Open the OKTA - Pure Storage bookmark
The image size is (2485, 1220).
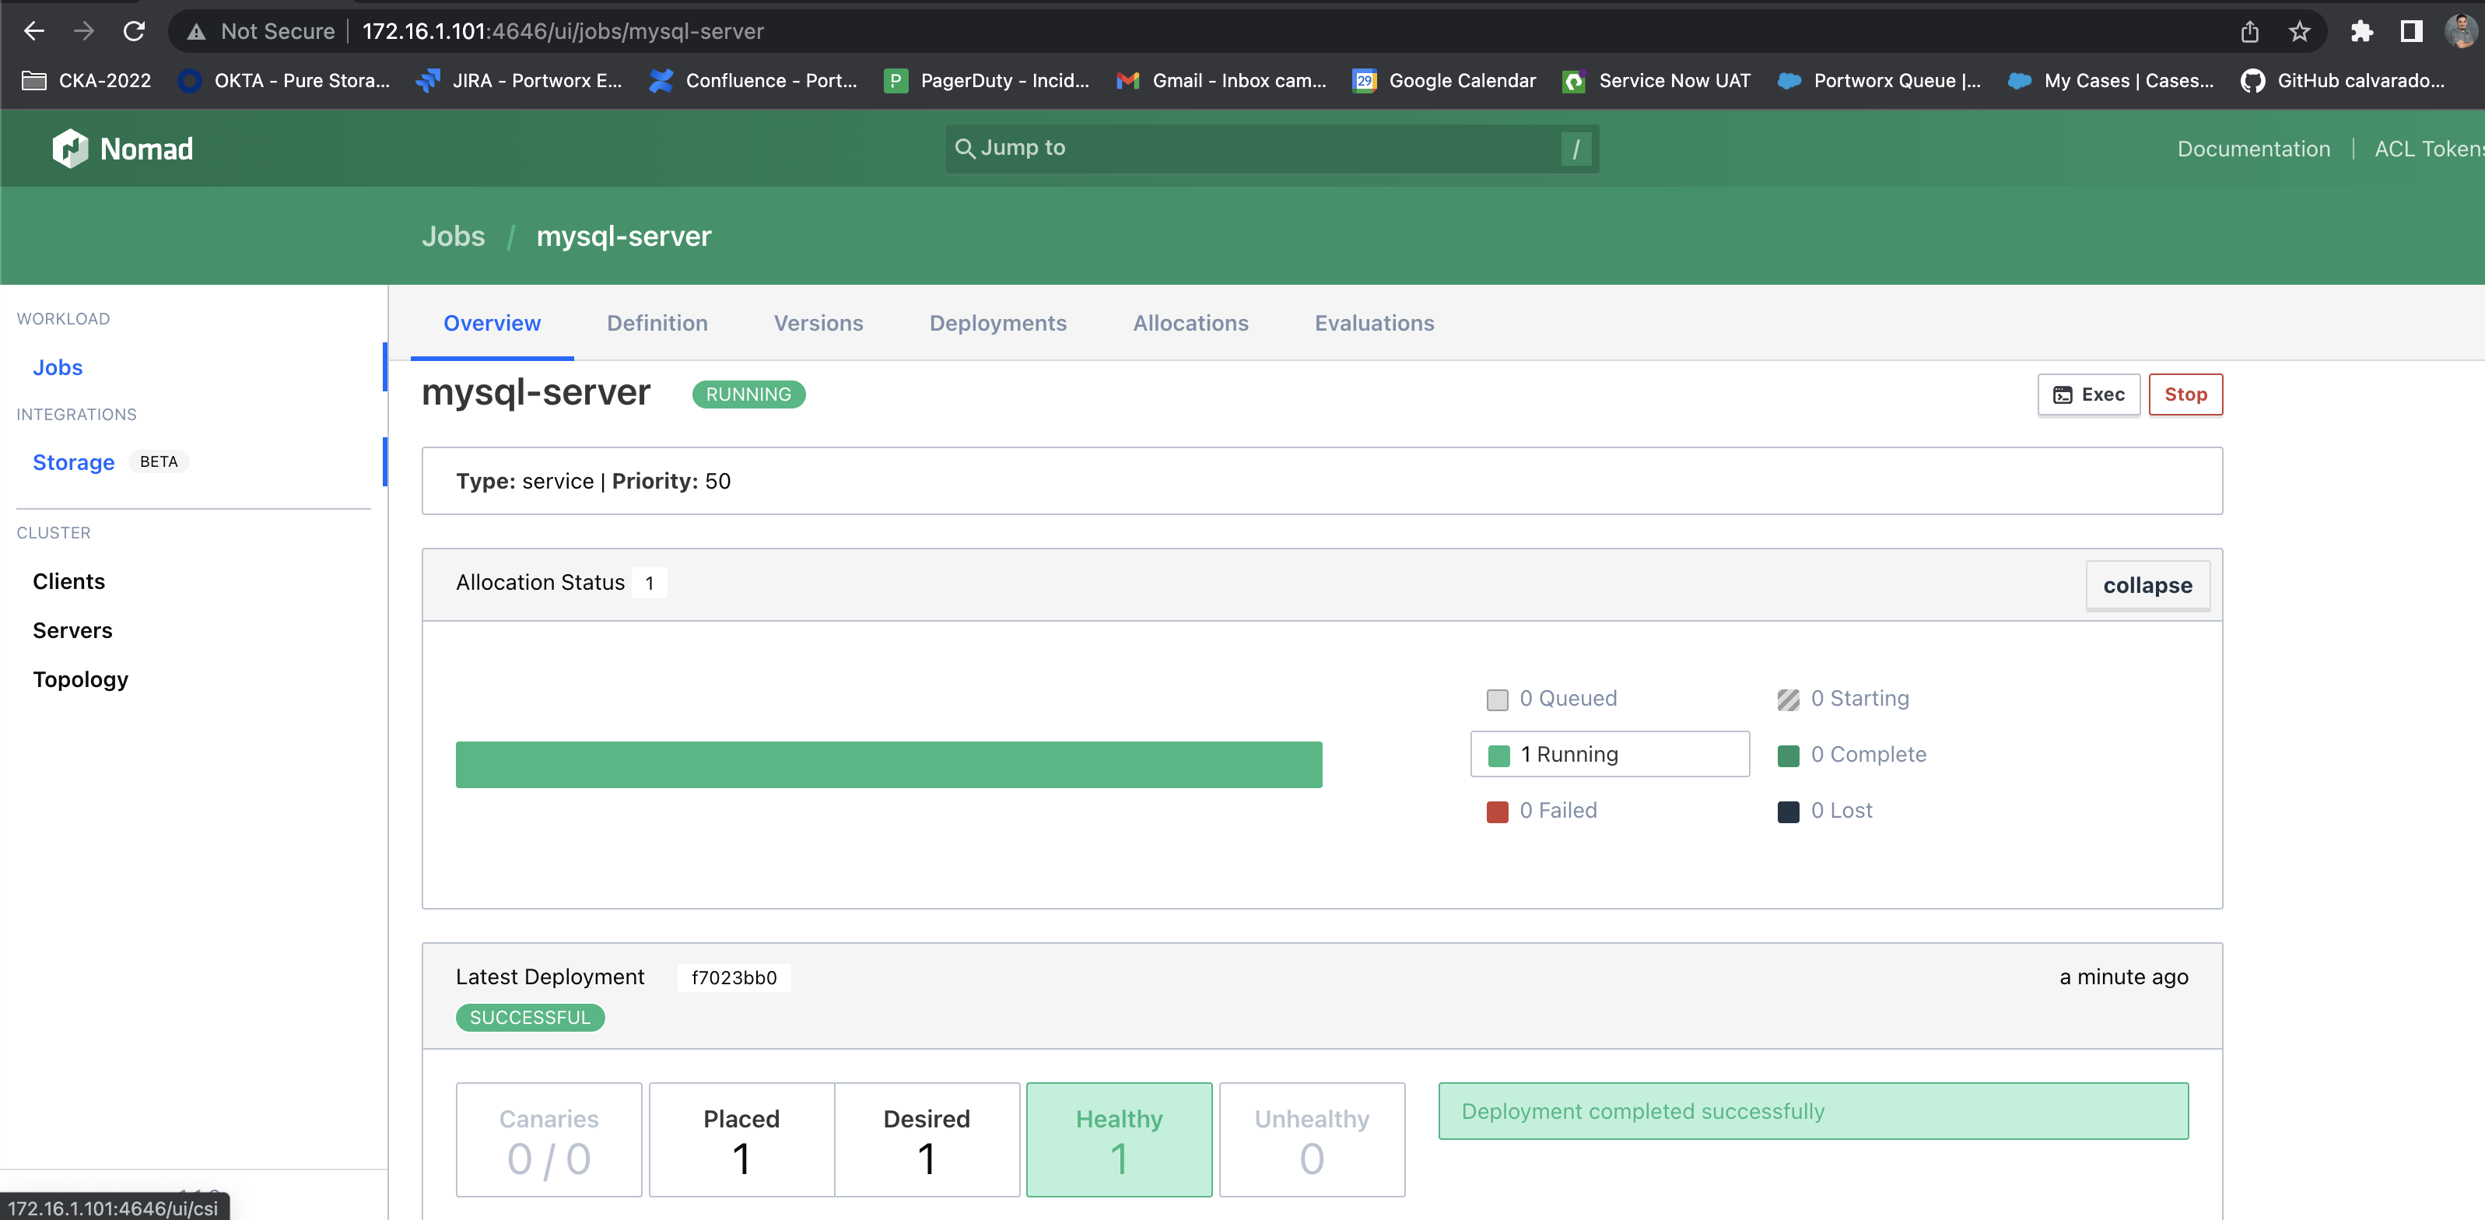coord(285,81)
